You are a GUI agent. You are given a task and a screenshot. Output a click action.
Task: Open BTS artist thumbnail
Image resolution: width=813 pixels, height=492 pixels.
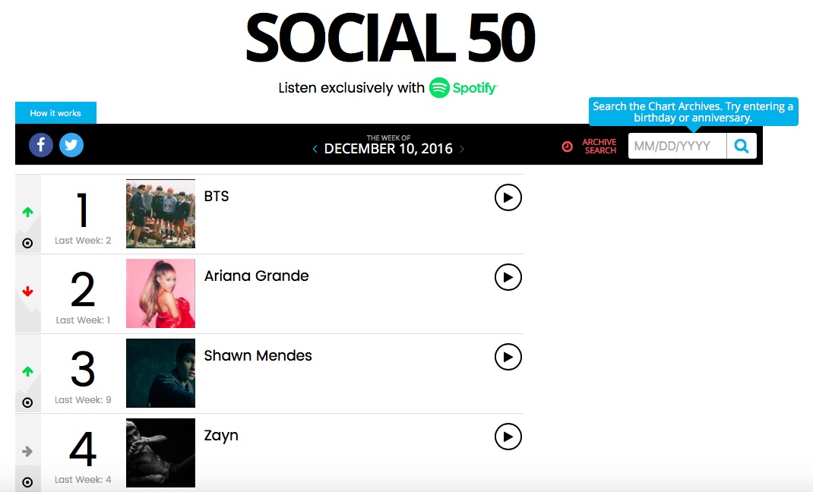[160, 213]
